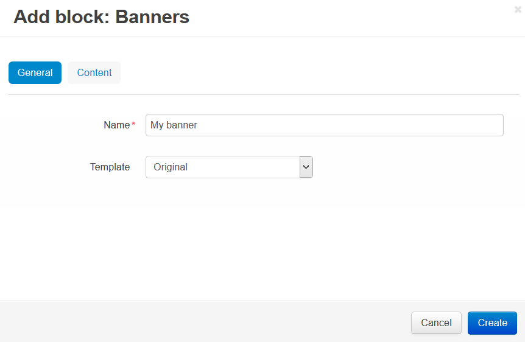
Task: Confirm block creation with blue Create button
Action: tap(492, 323)
